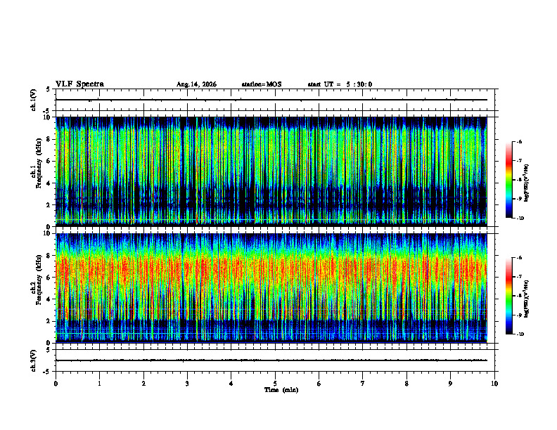Click the '-8' tick on ch.2 colorbar
Screen dimensions: 557x430
click(518, 296)
